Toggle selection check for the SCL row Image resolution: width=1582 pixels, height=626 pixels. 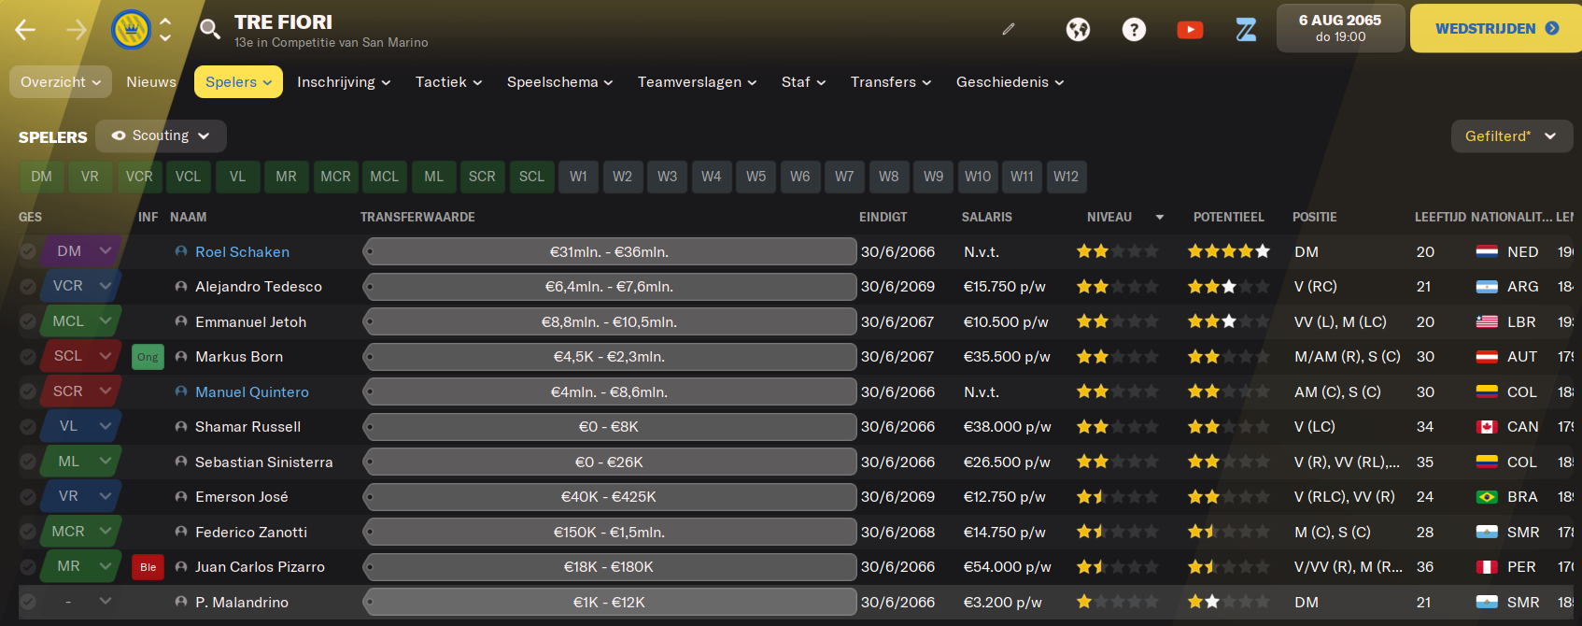click(28, 357)
